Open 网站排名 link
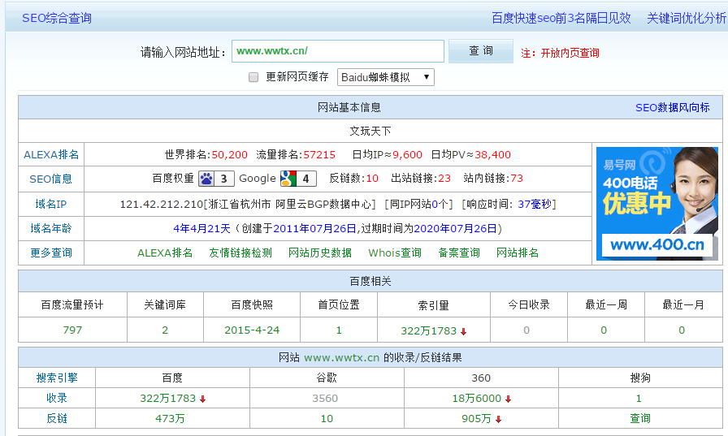The image size is (728, 436). [x=518, y=253]
